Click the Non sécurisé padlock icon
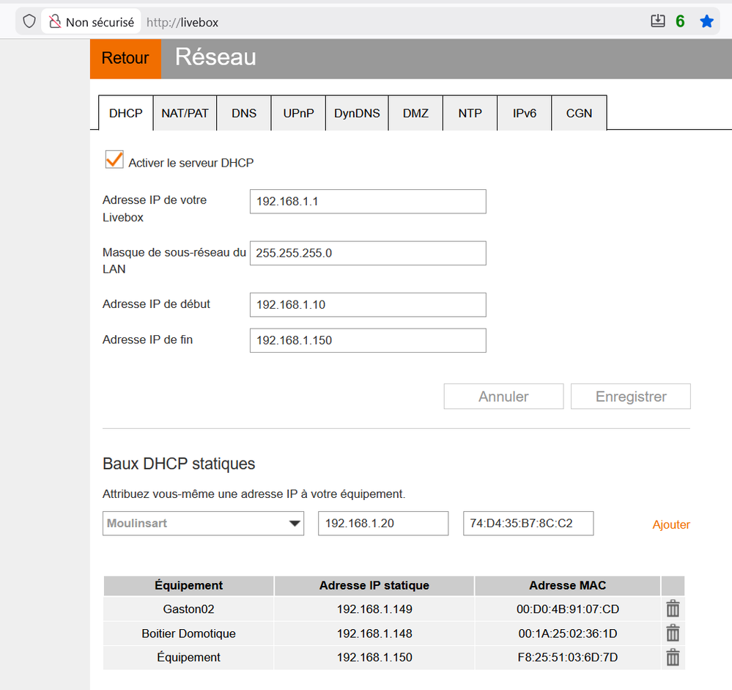Viewport: 732px width, 690px height. coord(55,22)
